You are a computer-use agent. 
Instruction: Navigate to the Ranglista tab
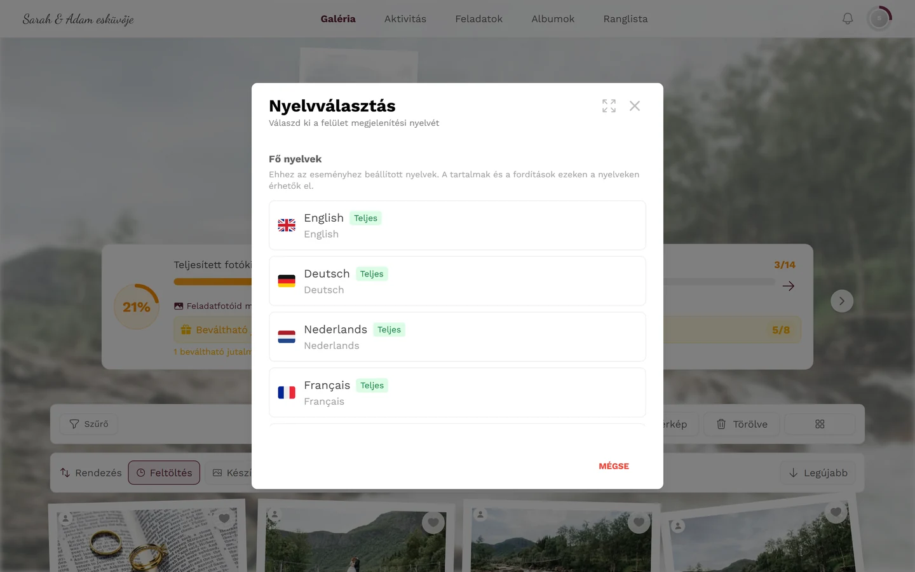pos(625,19)
